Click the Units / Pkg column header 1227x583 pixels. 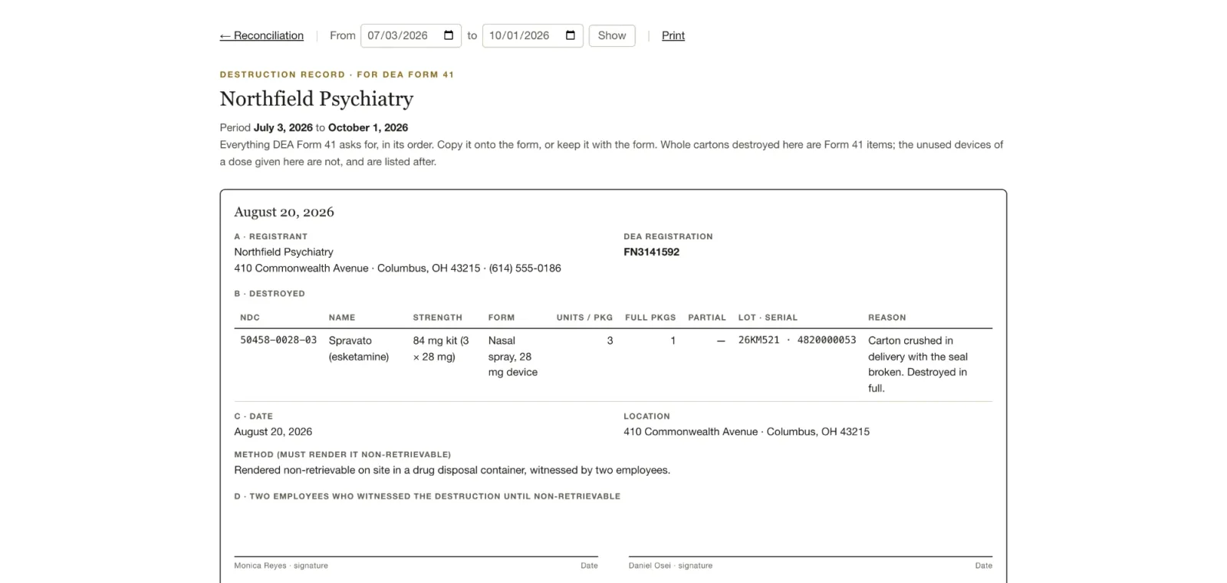tap(584, 318)
